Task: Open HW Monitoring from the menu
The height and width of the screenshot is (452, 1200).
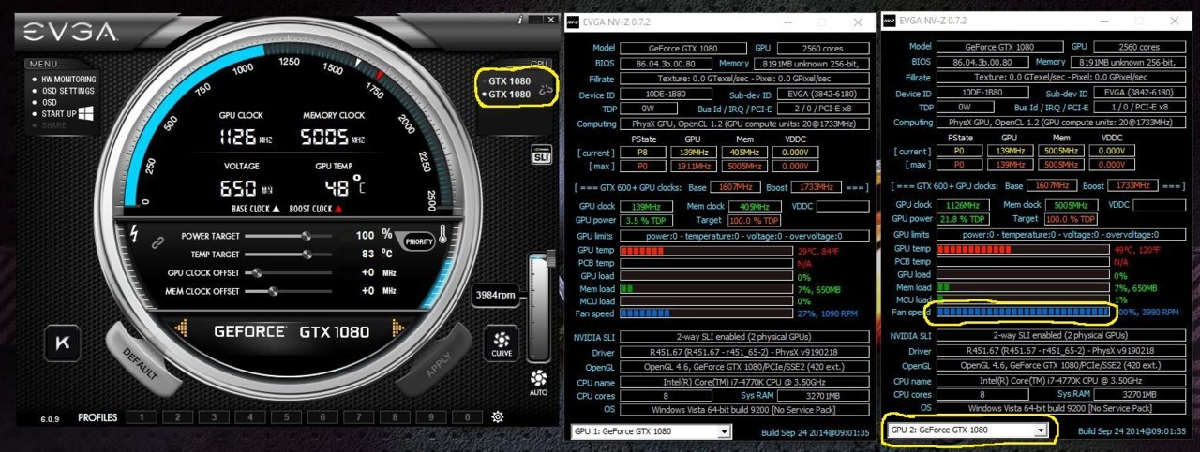Action: [68, 80]
